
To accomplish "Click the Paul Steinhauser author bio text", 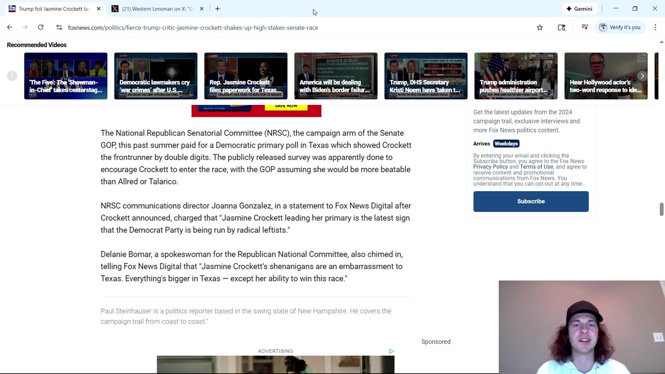I will (x=246, y=316).
